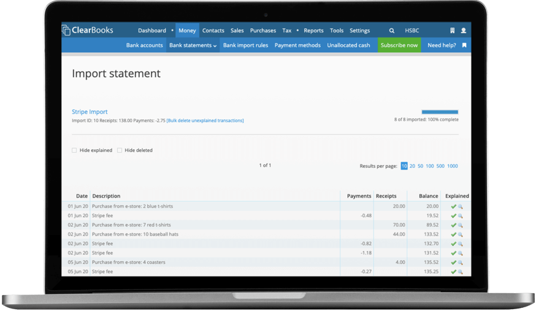Click 'Purchase from e-store: 4 coasters' text
536x311 pixels.
(129, 262)
